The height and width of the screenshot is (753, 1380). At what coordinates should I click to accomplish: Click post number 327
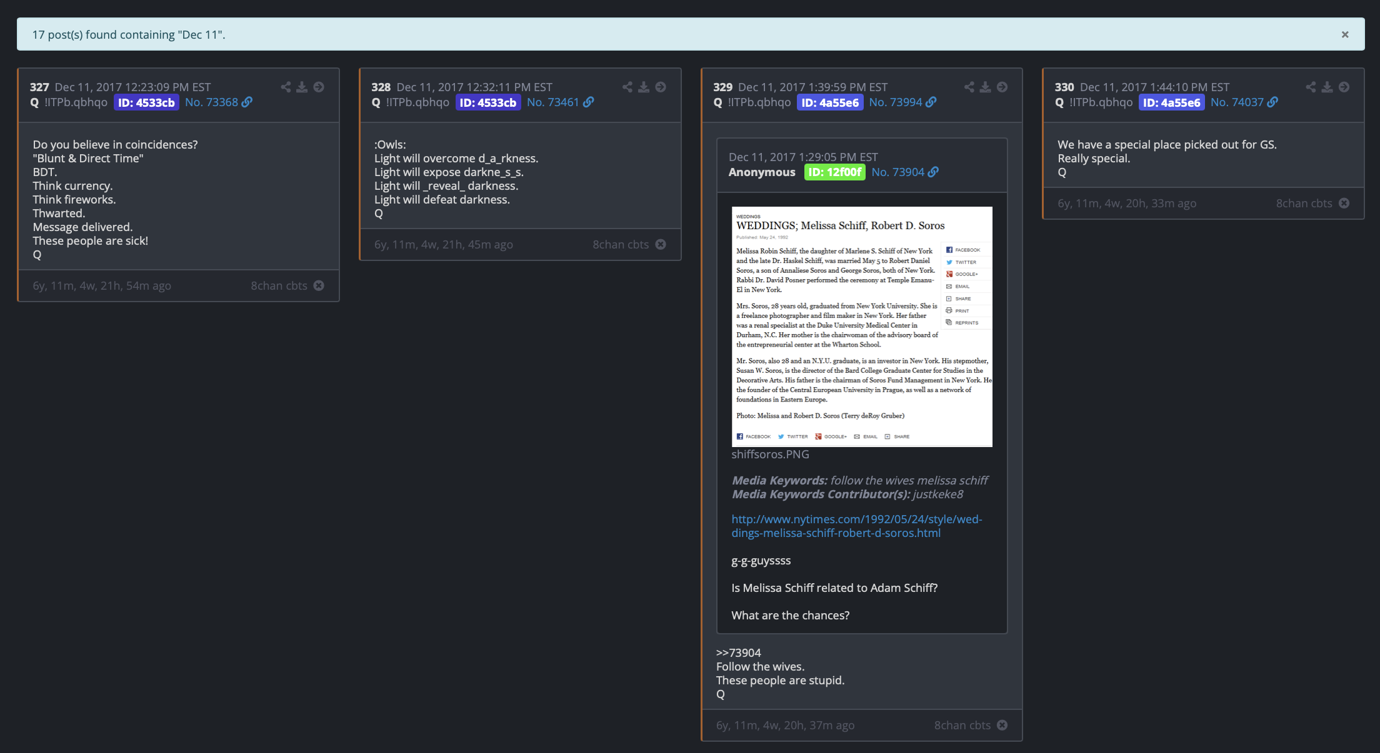click(39, 87)
